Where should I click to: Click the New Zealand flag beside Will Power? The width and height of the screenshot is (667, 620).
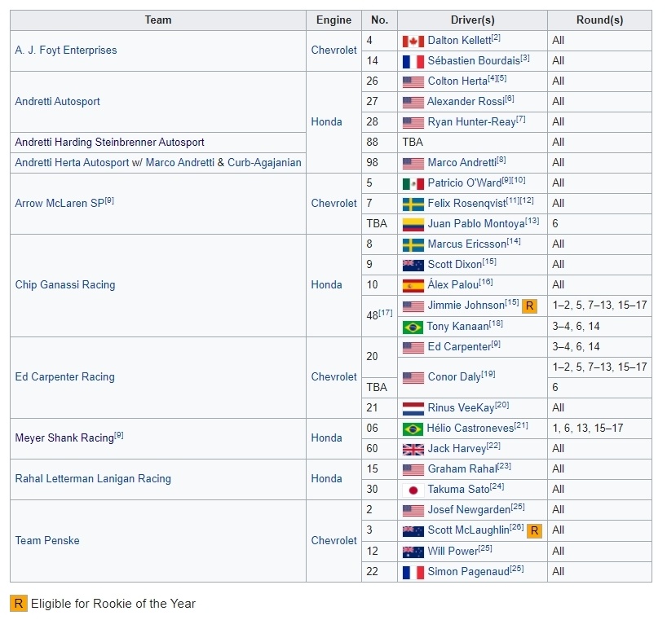click(413, 552)
